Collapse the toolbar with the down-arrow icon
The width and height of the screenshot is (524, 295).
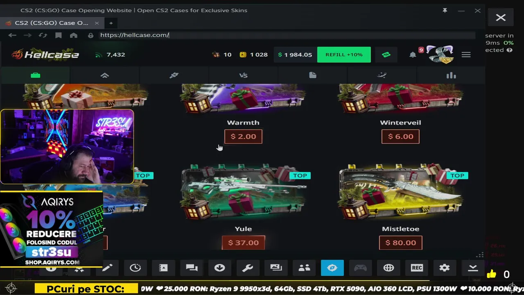coord(473,268)
